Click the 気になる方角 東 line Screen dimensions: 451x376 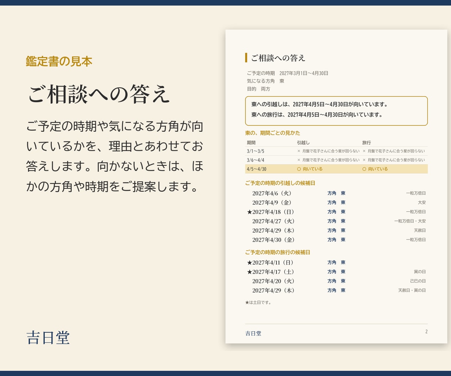pos(265,81)
